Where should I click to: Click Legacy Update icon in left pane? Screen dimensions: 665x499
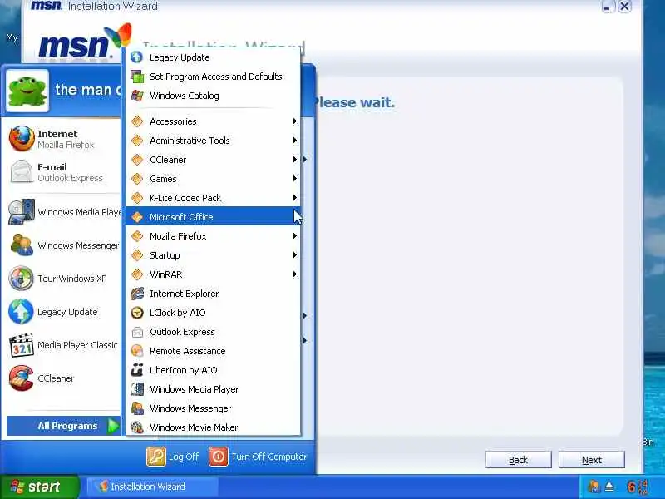point(22,311)
